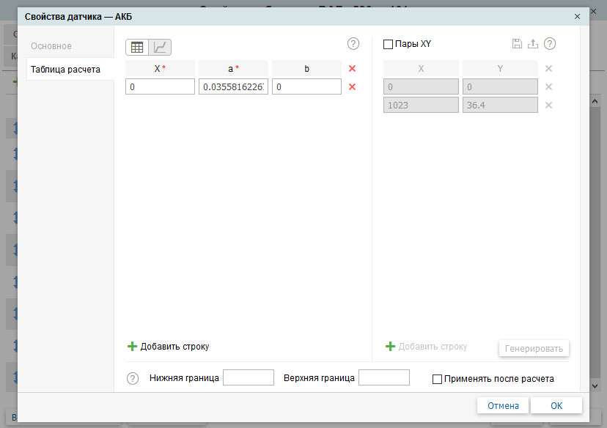Enable the Пары XY checkbox
The image size is (607, 428).
(x=389, y=44)
